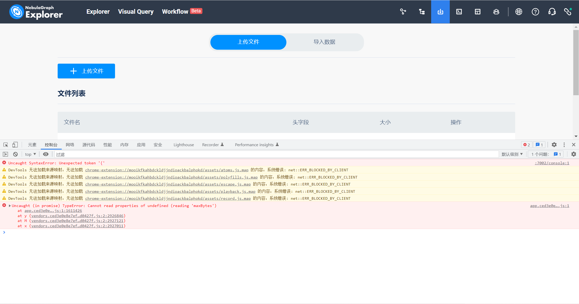Click the users management icon
The height and width of the screenshot is (304, 579).
coord(496,12)
